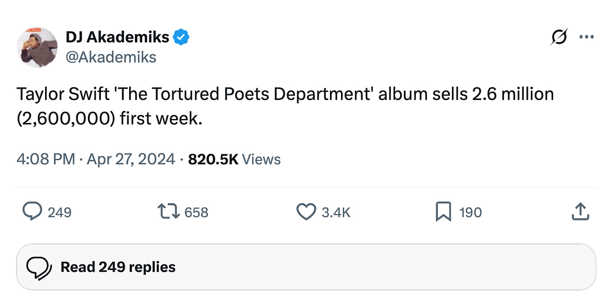Click the speech bubble icon in replies bar
612x298 pixels.
(x=39, y=266)
